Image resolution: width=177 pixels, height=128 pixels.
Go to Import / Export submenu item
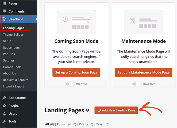click(13, 86)
